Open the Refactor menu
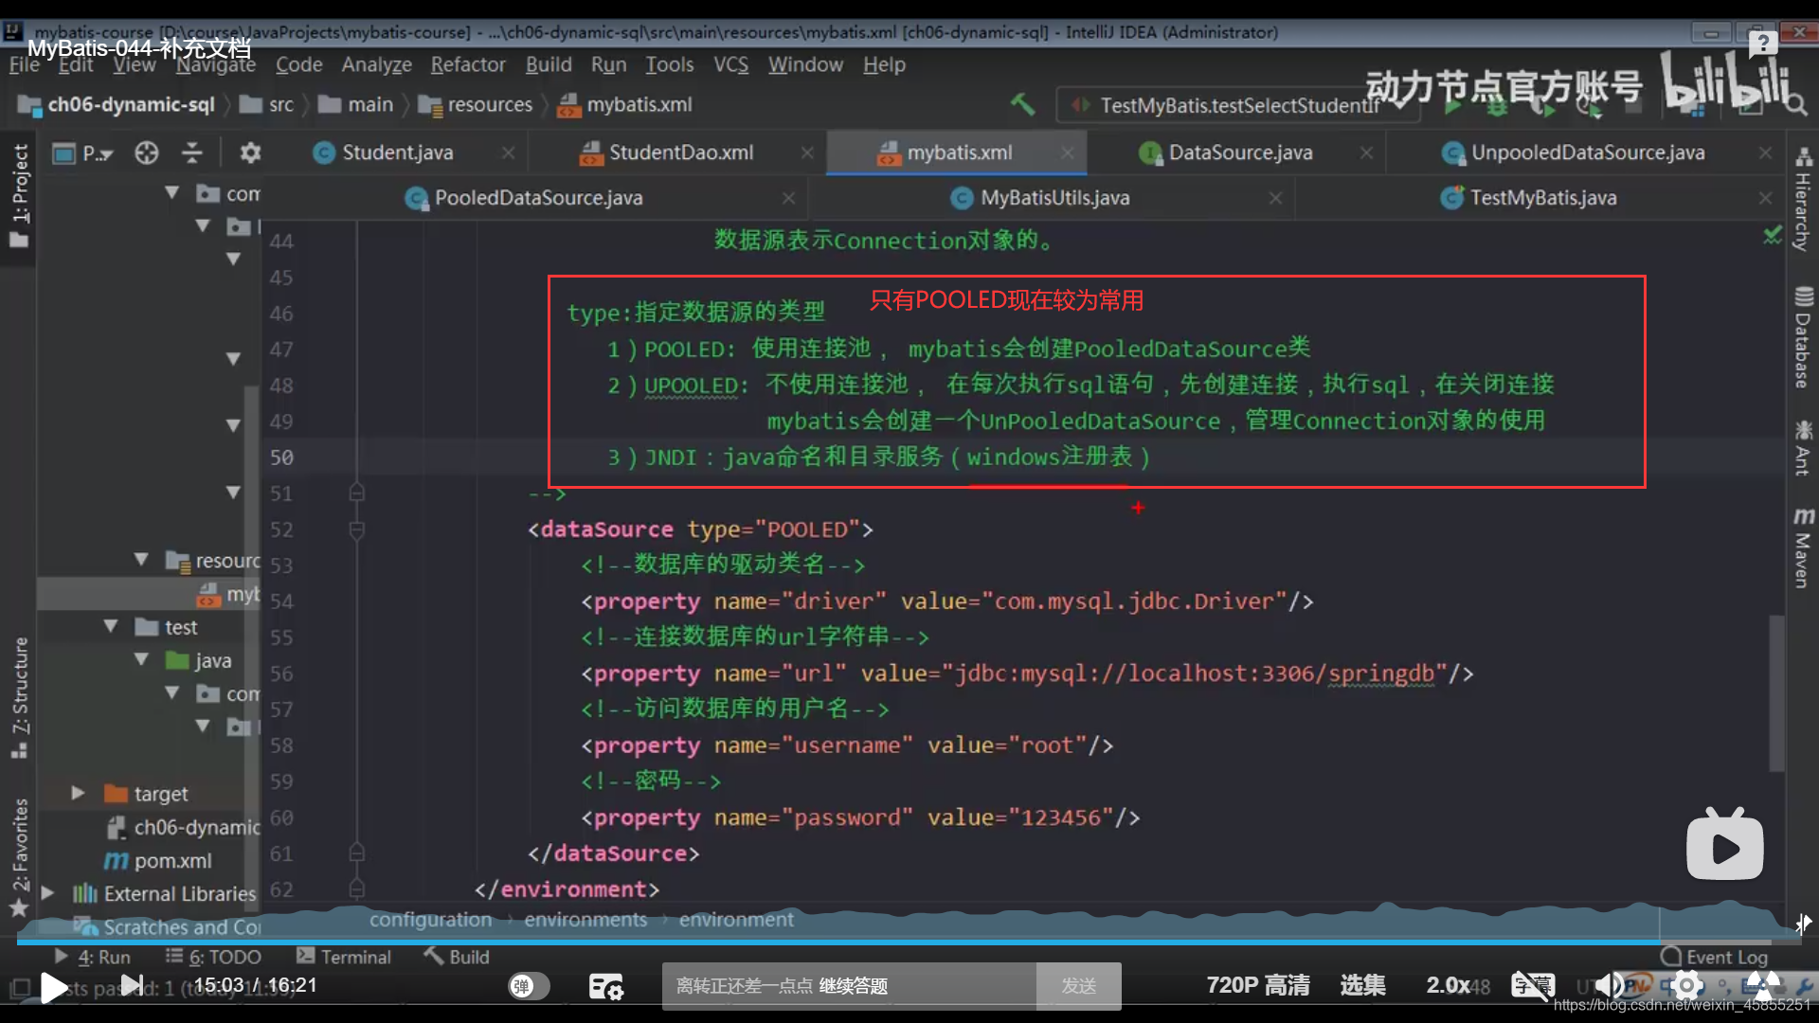This screenshot has height=1023, width=1819. coord(468,64)
